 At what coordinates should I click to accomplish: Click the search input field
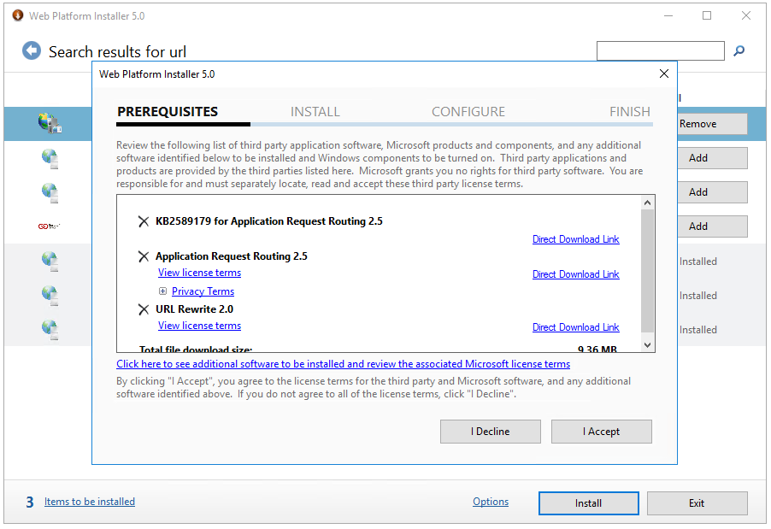(661, 50)
